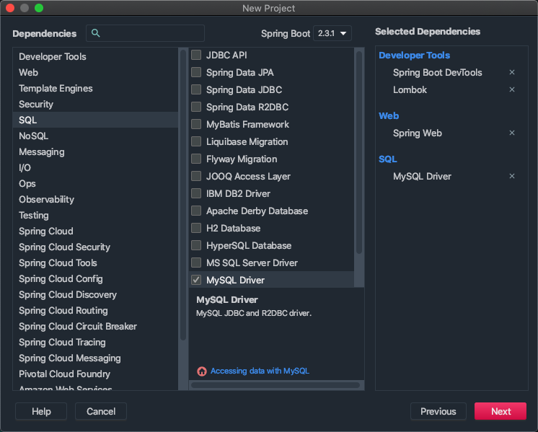Check IBM DB2 Driver
This screenshot has width=538, height=432.
(x=196, y=193)
